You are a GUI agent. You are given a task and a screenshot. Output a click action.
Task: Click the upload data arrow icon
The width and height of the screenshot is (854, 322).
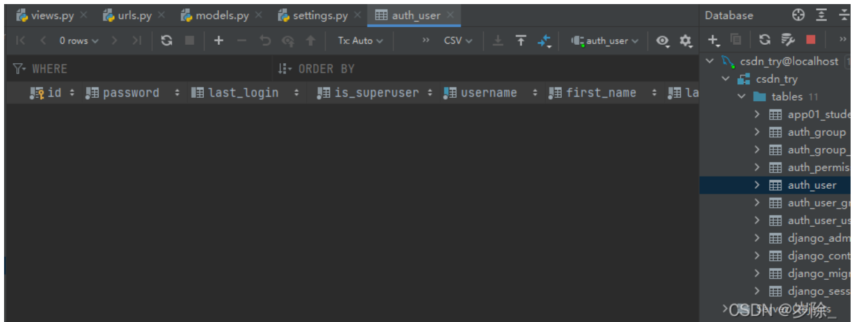(x=521, y=41)
